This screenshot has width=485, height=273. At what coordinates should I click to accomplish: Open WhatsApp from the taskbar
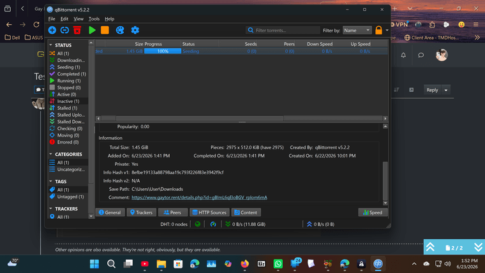click(278, 263)
